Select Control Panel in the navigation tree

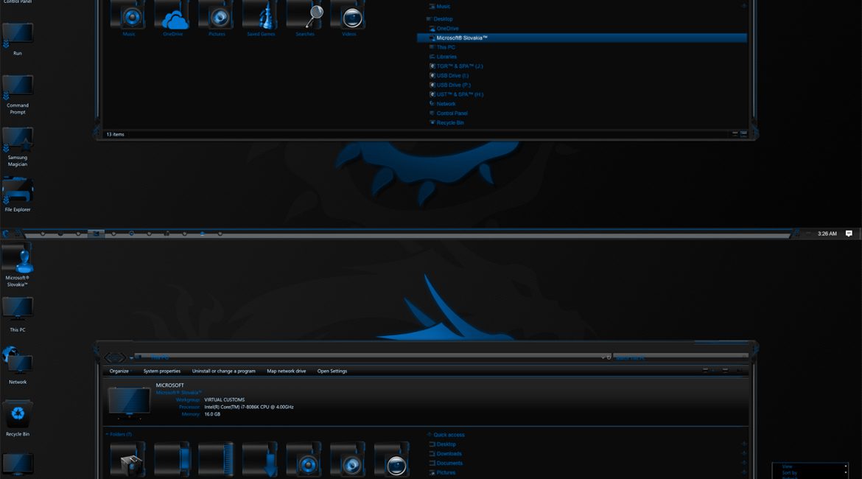(452, 113)
